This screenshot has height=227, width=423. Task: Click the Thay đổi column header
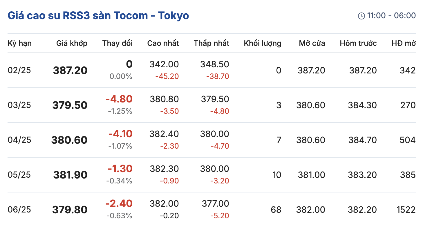pyautogui.click(x=117, y=44)
